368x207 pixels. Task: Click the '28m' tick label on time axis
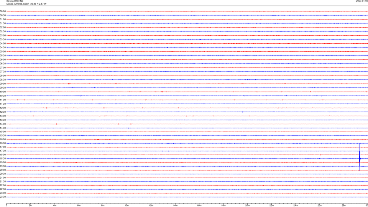[344, 205]
